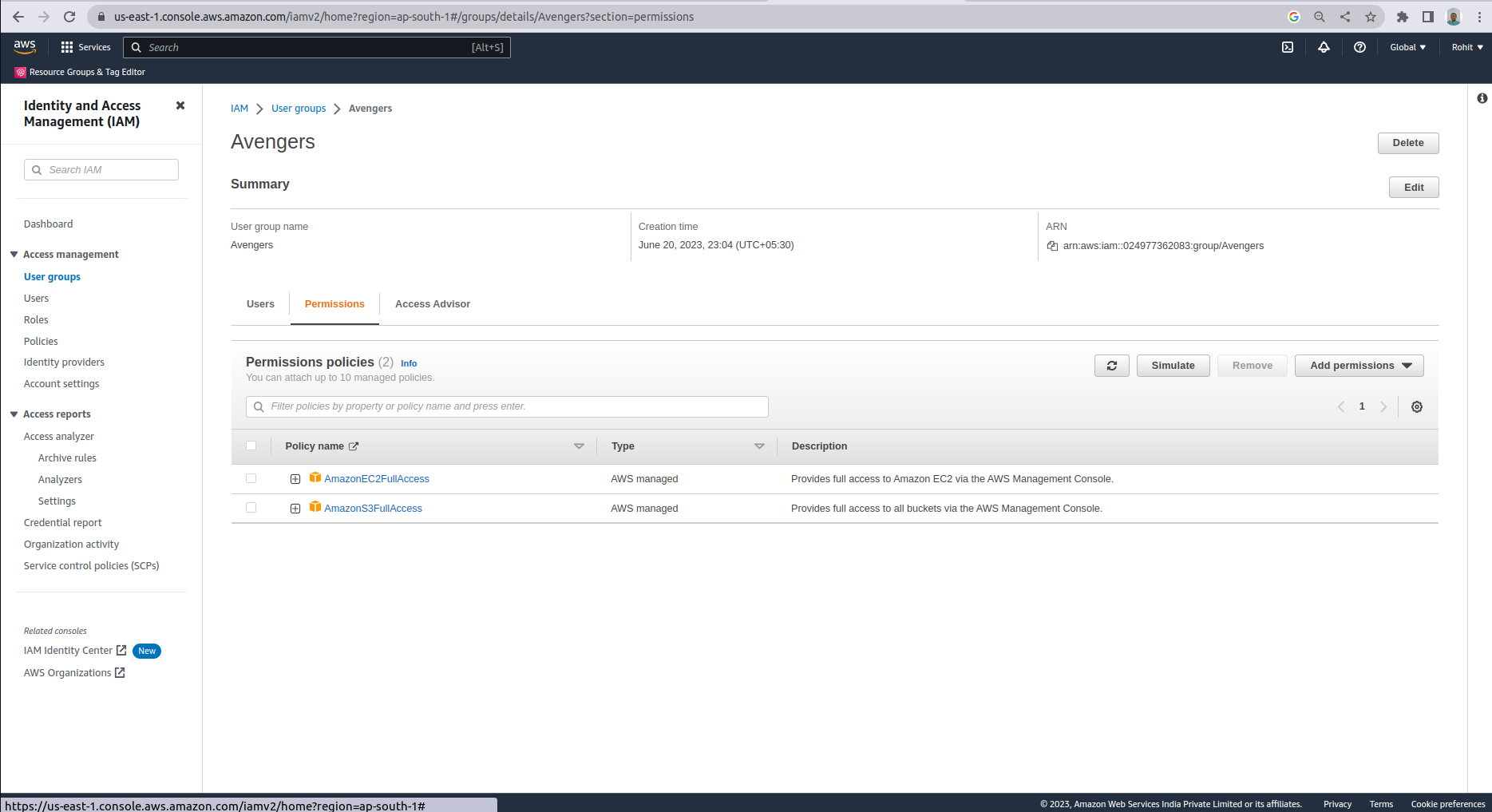Click the Delete group button
The image size is (1492, 812).
click(x=1408, y=143)
